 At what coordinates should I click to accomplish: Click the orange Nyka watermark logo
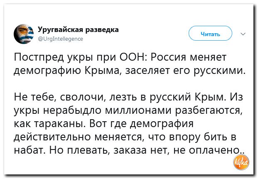click(241, 162)
